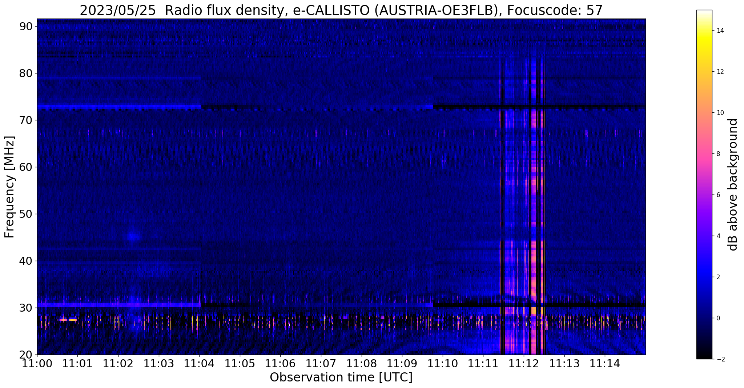Click the 'dB above background' colorbar label

(x=733, y=185)
